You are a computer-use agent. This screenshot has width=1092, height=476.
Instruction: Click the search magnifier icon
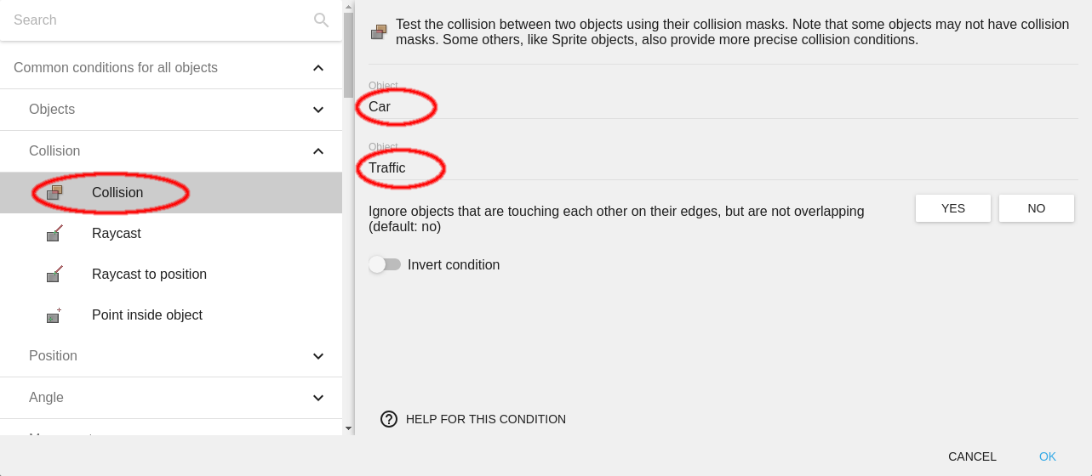[321, 20]
